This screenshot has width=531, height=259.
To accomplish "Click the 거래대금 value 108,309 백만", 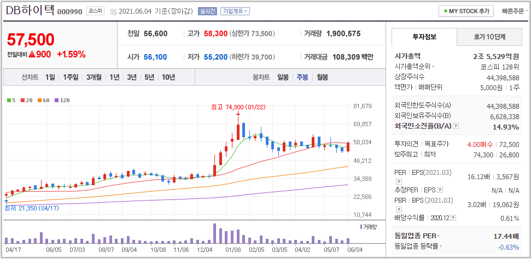I will 353,57.
